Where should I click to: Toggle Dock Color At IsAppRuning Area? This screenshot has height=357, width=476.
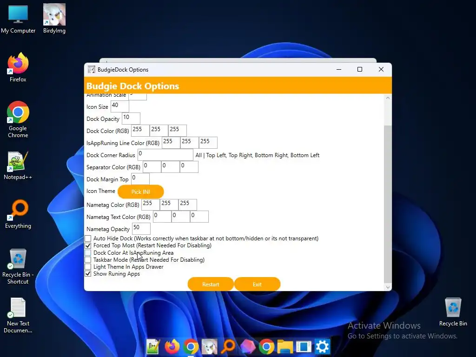point(88,252)
